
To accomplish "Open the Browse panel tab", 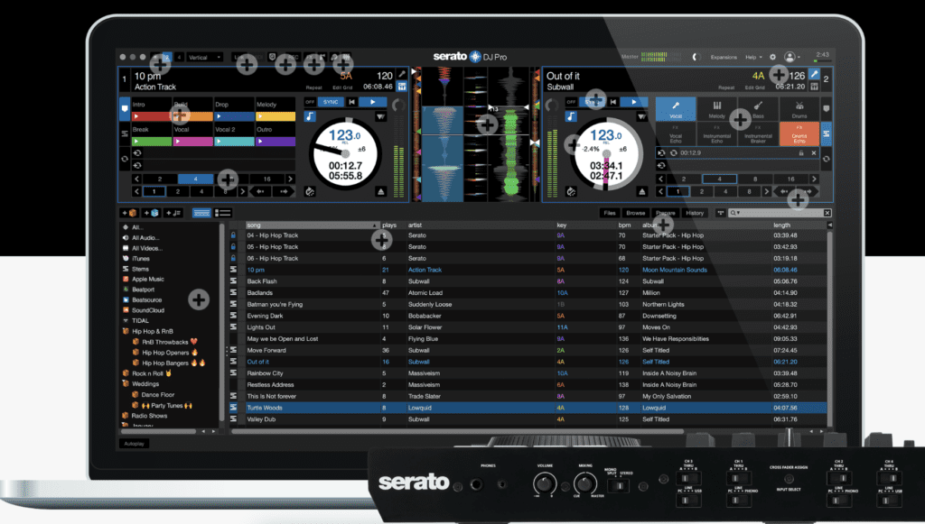I will (635, 213).
